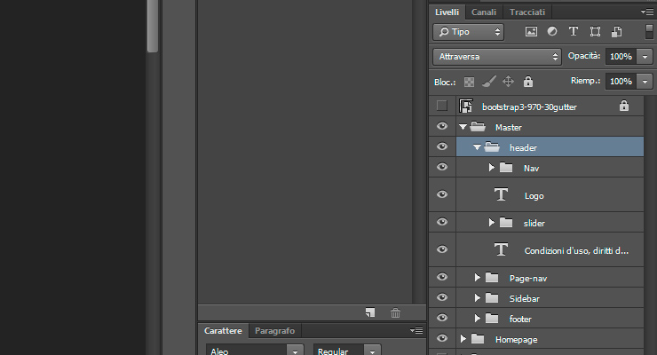Open the Aleo font family dropdown
The height and width of the screenshot is (355, 657).
pyautogui.click(x=295, y=351)
